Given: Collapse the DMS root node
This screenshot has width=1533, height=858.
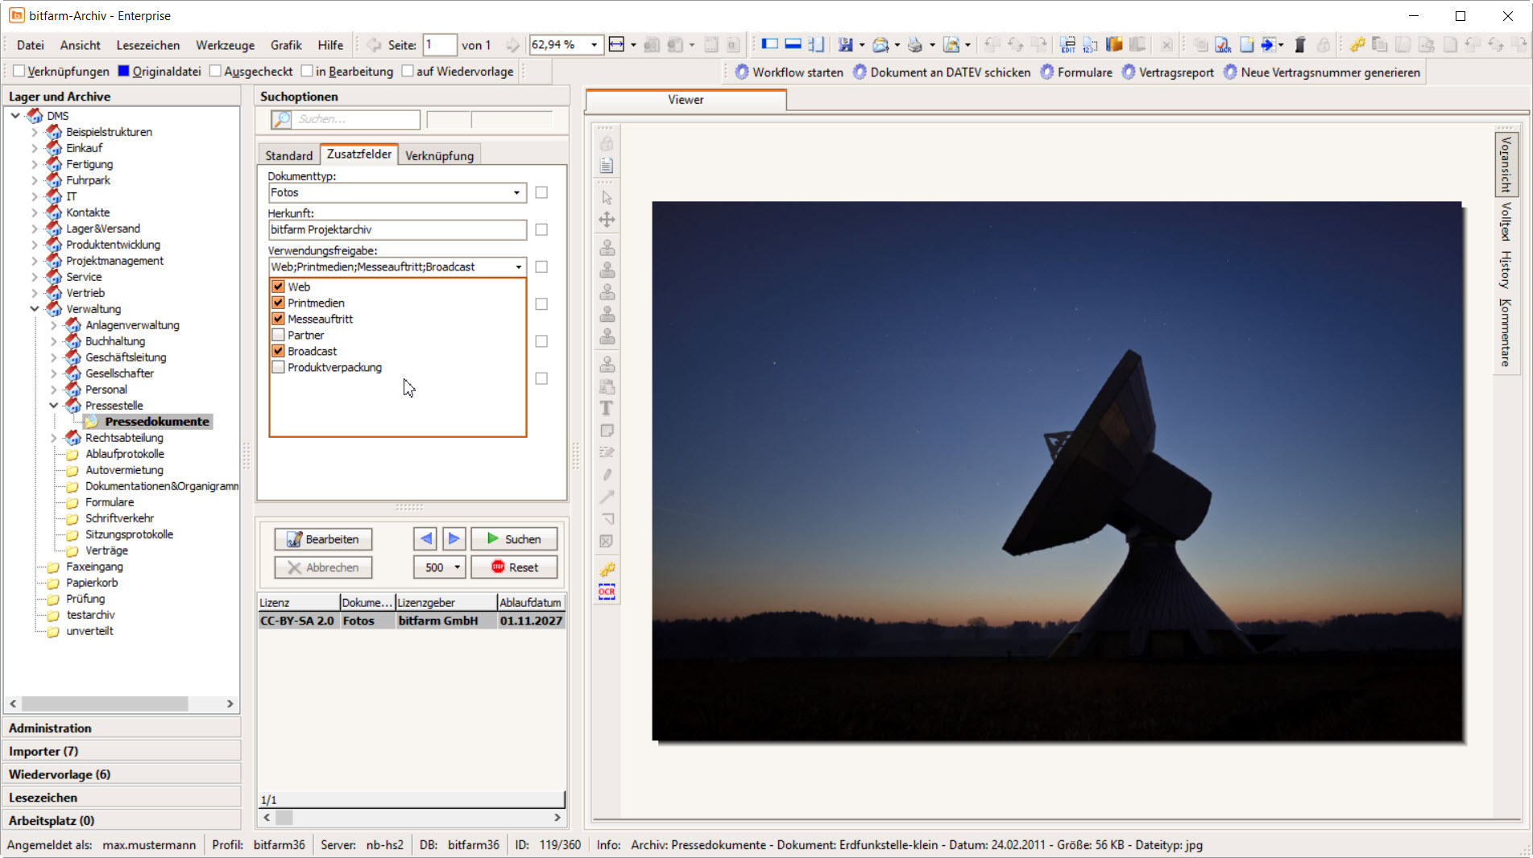Looking at the screenshot, I should click(x=15, y=116).
